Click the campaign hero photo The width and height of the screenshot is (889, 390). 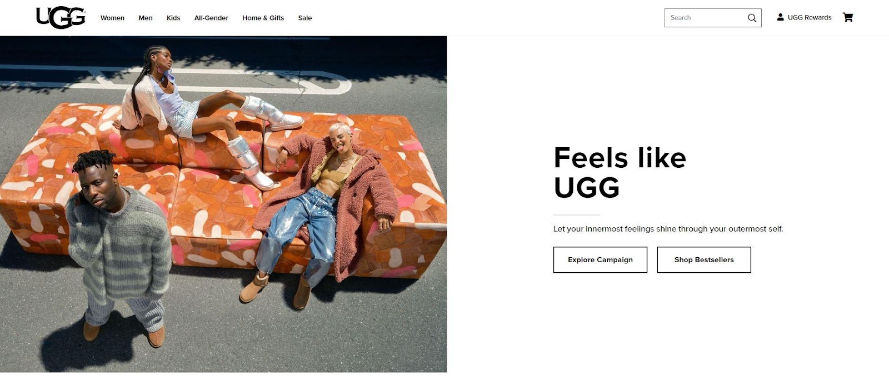(x=223, y=204)
